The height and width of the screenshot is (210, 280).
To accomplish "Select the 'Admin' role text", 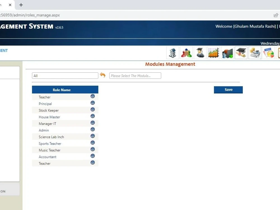I will point(44,130).
